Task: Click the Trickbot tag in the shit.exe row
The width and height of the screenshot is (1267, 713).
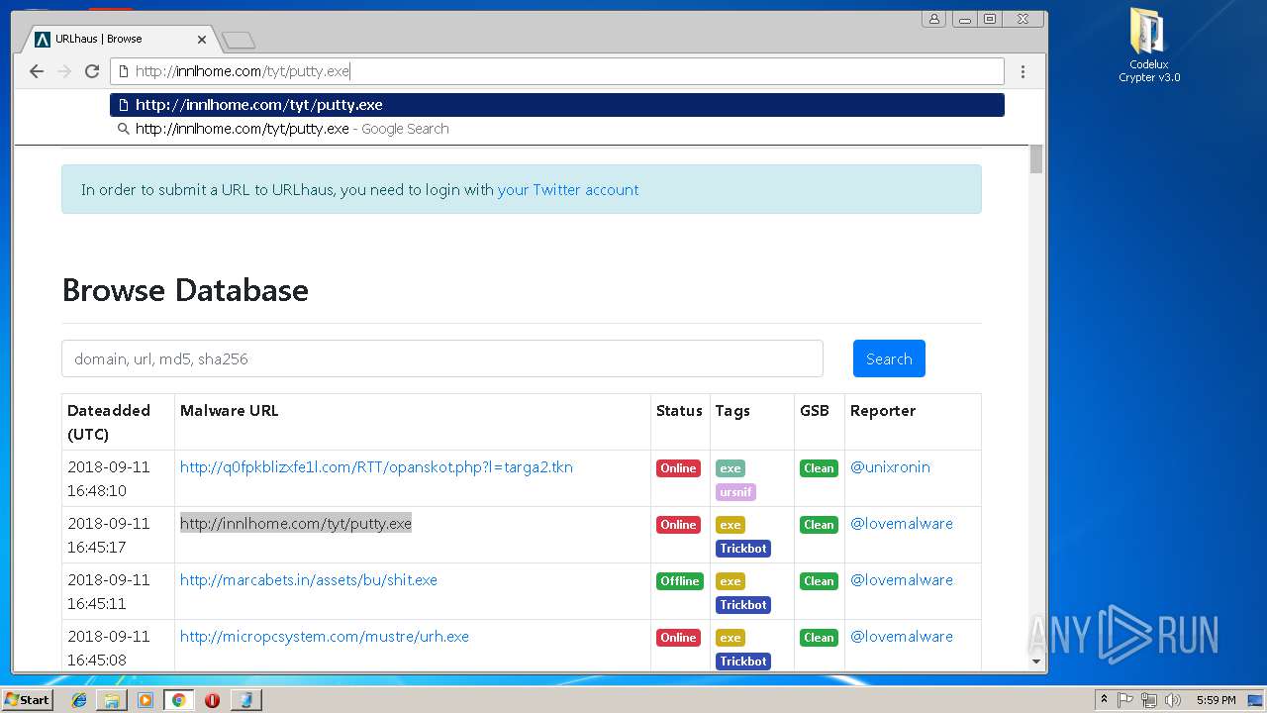Action: click(743, 605)
